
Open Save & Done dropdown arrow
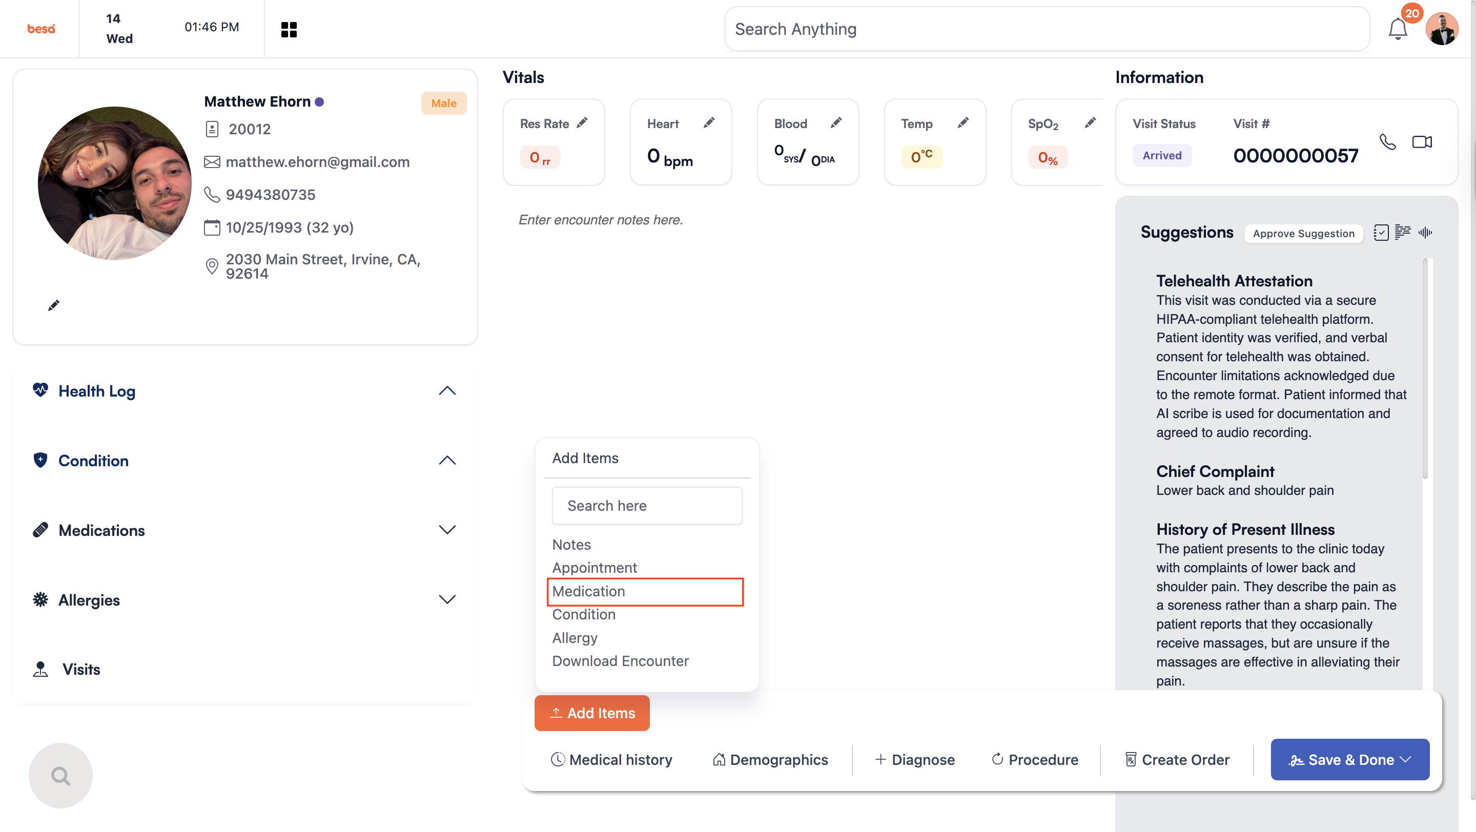click(x=1405, y=759)
